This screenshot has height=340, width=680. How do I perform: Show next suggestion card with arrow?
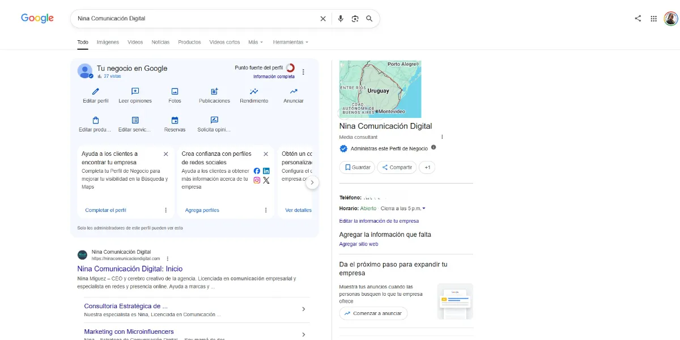tap(312, 182)
